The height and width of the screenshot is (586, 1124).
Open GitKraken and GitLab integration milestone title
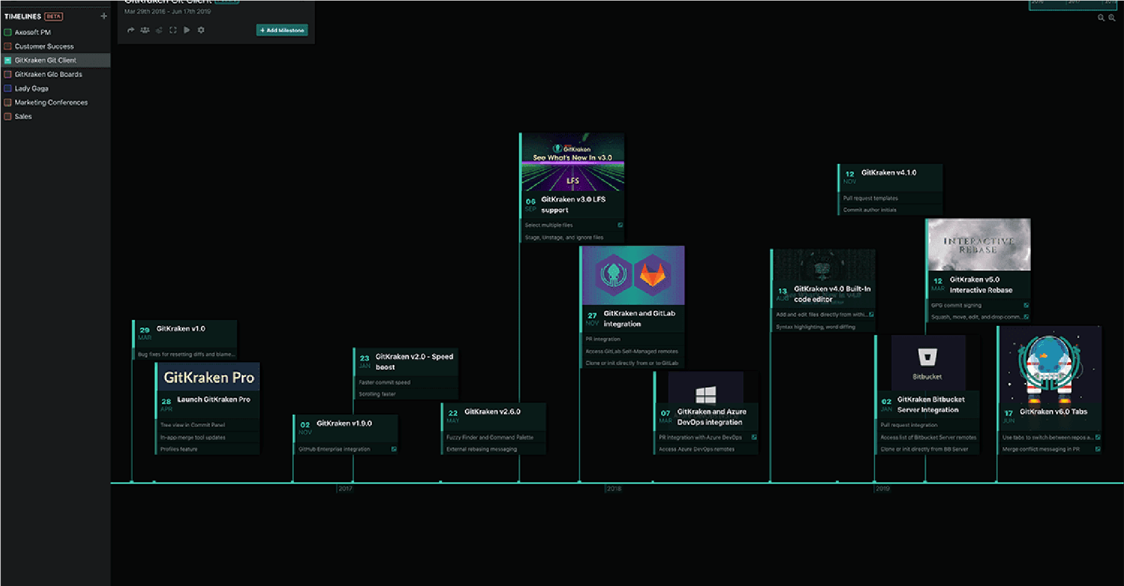(x=639, y=319)
